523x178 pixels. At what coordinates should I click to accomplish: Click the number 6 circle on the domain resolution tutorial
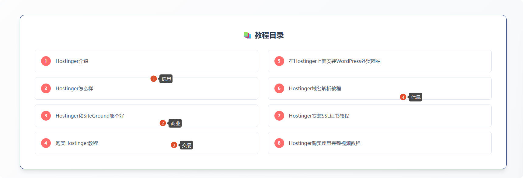point(279,88)
